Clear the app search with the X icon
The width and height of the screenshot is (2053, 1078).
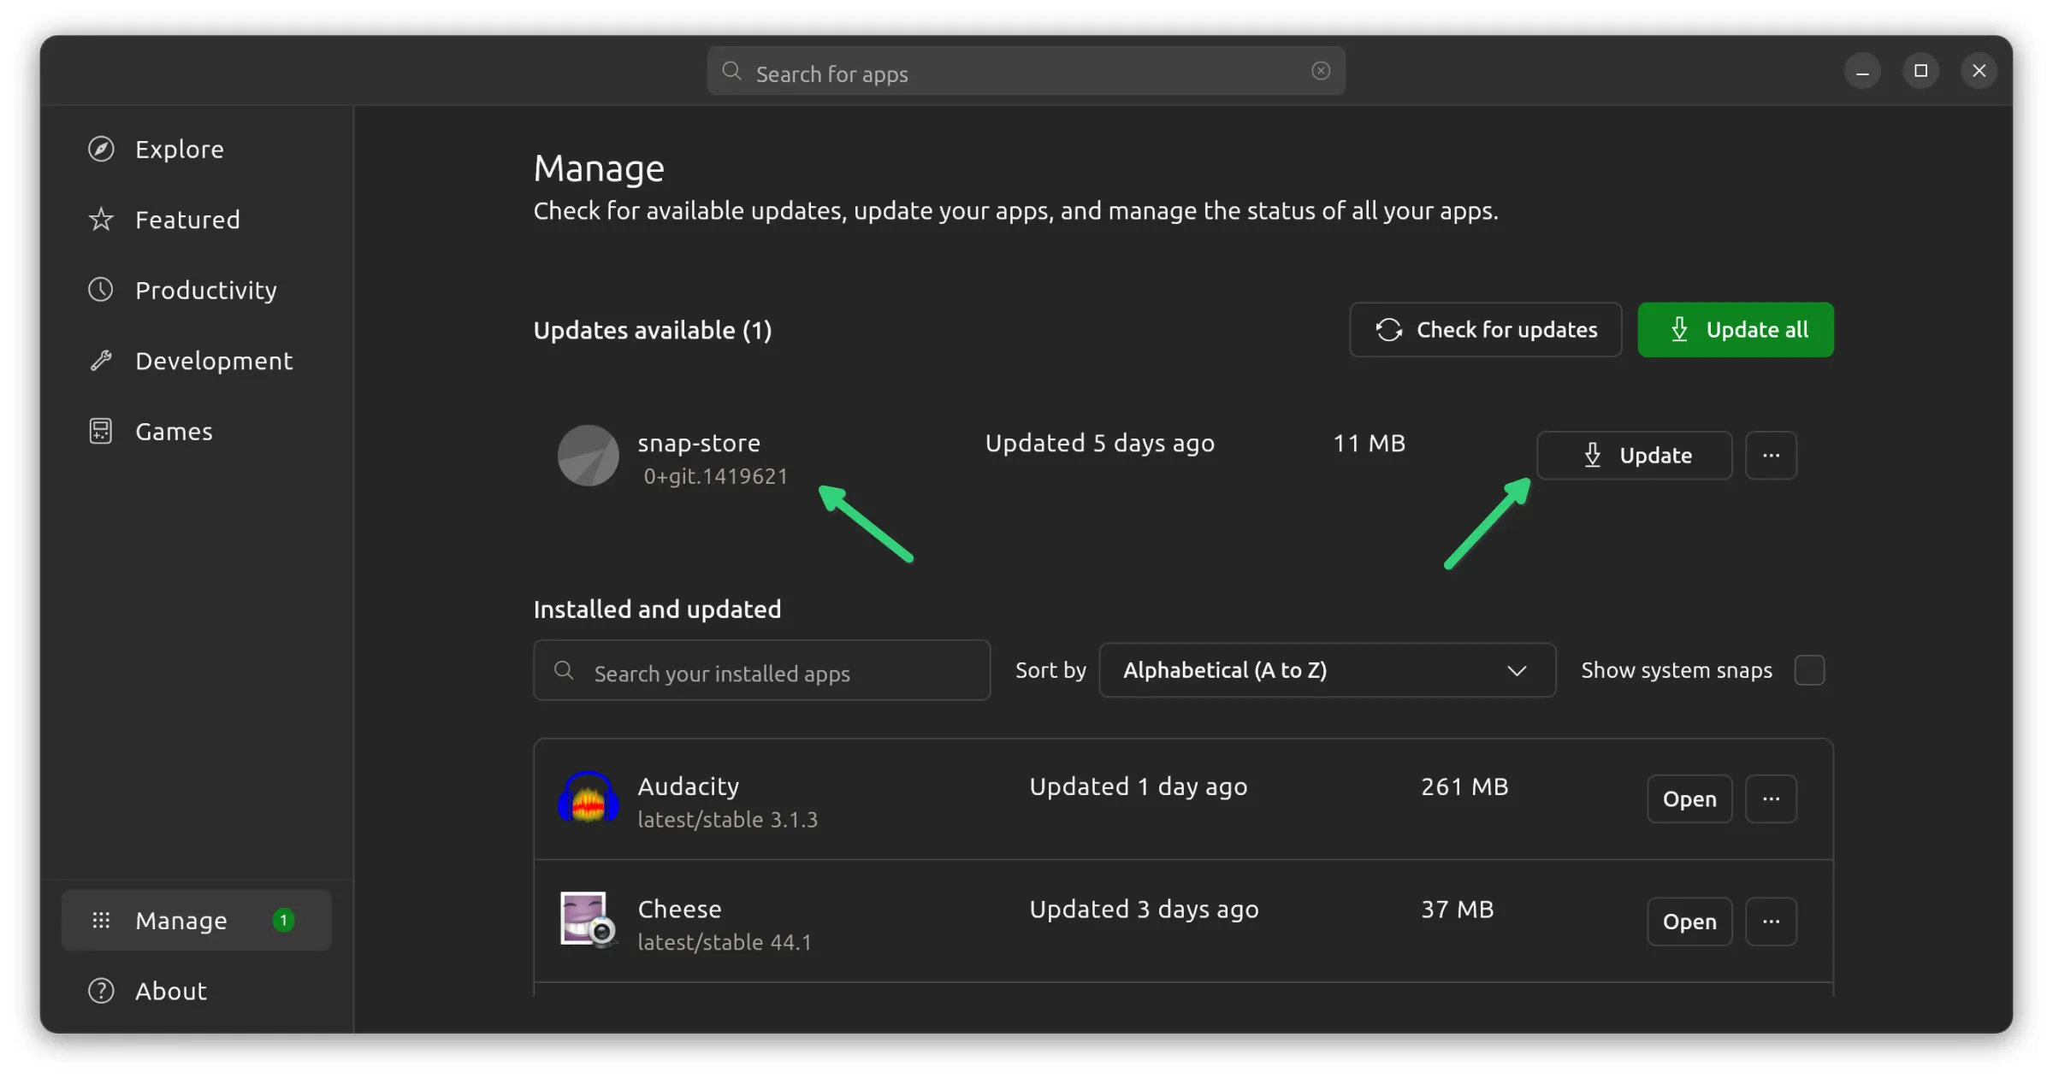click(1321, 71)
